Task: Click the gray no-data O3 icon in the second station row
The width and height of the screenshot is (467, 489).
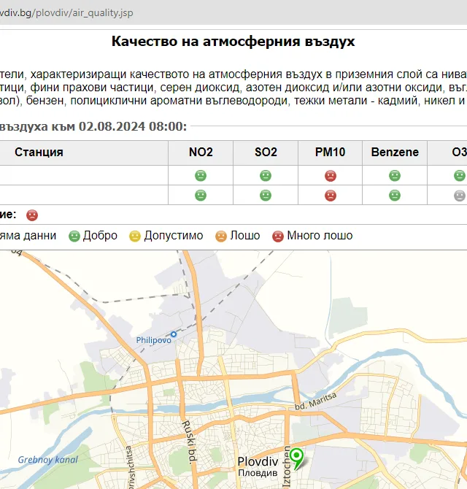Action: [x=460, y=196]
